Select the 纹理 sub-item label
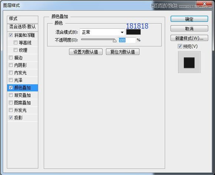Screen dimensions: 215x175 tap(23, 50)
